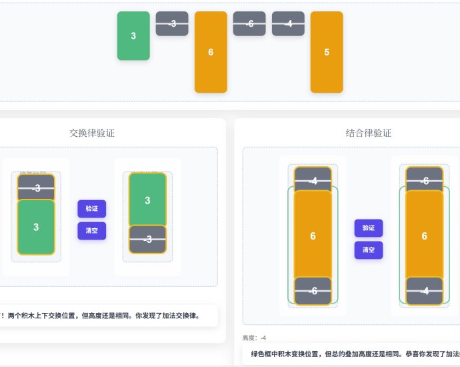
Task: Click 验证 button in 交换律验证 panel
Action: (x=92, y=208)
